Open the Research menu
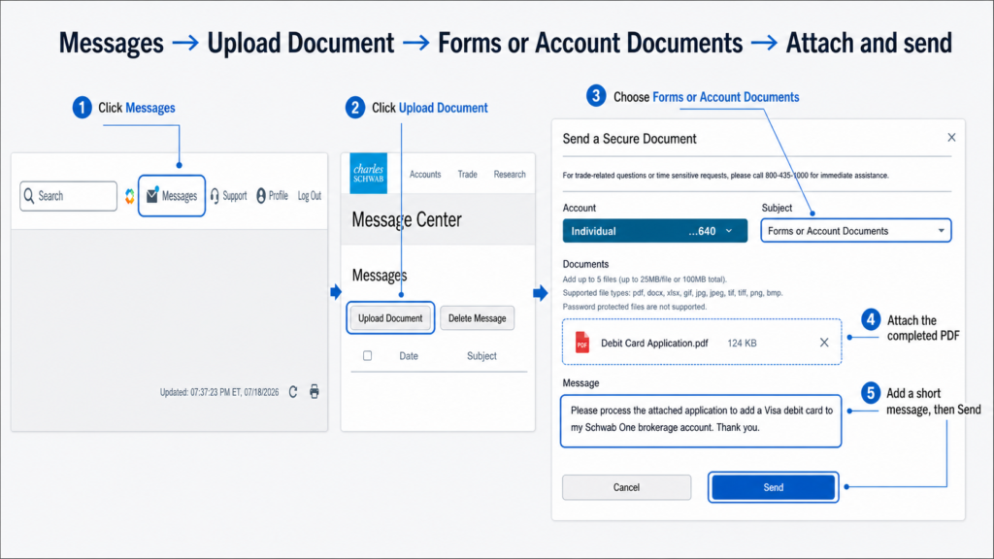The height and width of the screenshot is (559, 994). pos(510,175)
